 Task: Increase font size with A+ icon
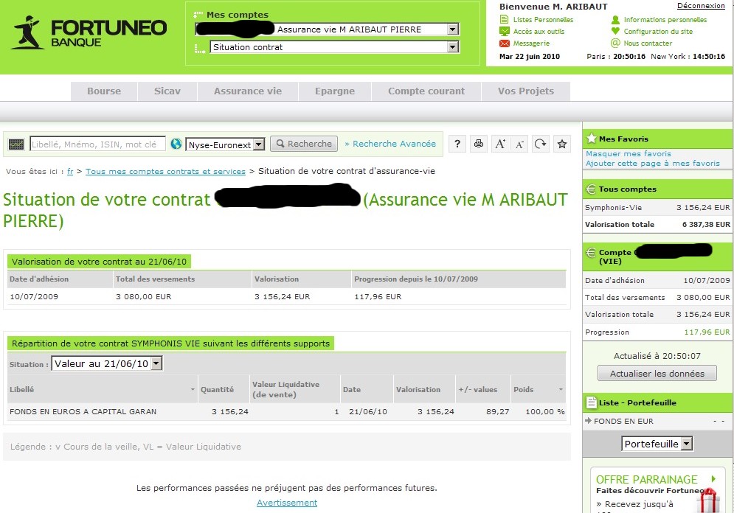pyautogui.click(x=500, y=144)
